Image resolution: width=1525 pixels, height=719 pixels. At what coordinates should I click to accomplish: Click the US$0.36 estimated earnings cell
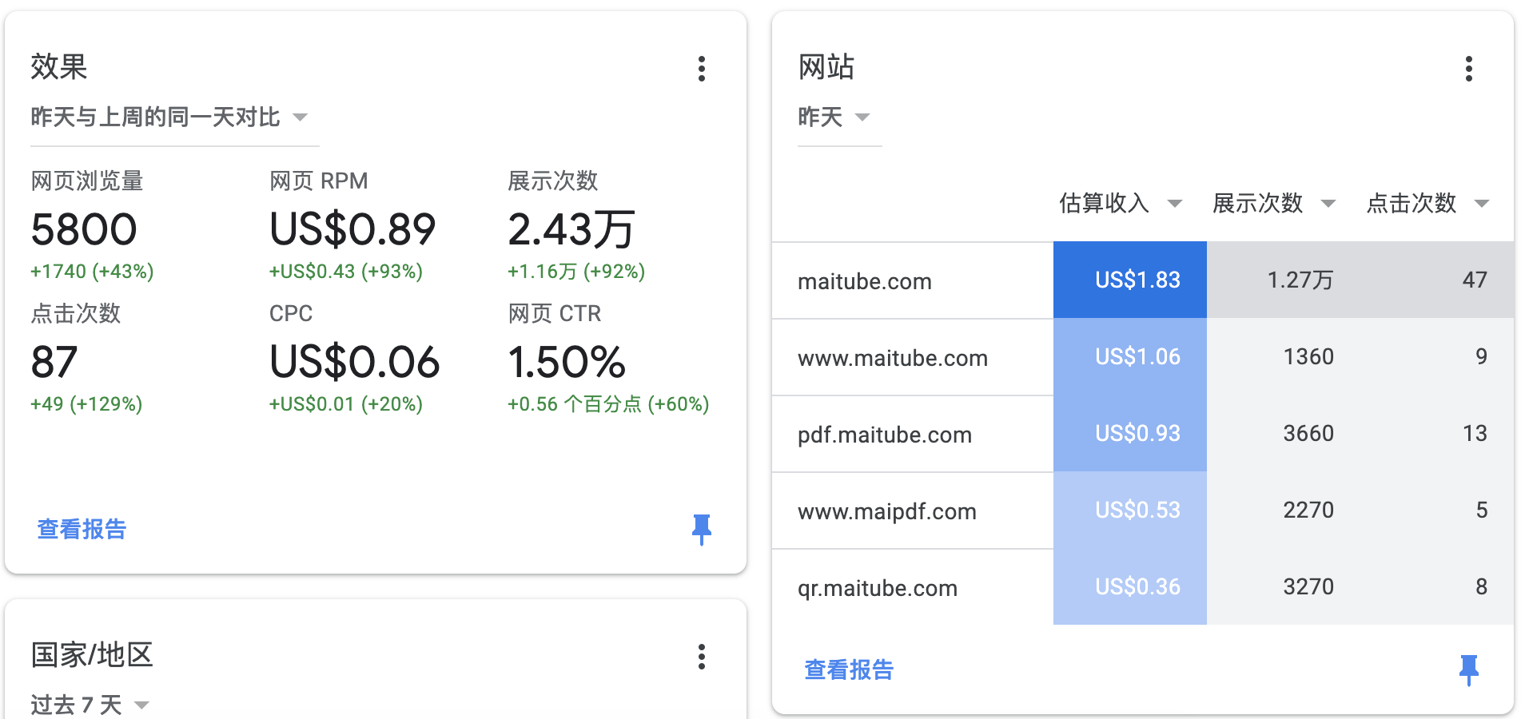click(x=1130, y=586)
